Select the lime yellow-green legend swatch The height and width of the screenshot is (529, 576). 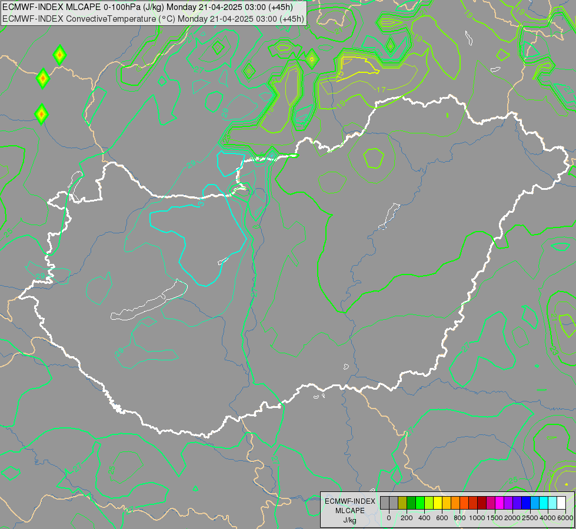pos(429,503)
